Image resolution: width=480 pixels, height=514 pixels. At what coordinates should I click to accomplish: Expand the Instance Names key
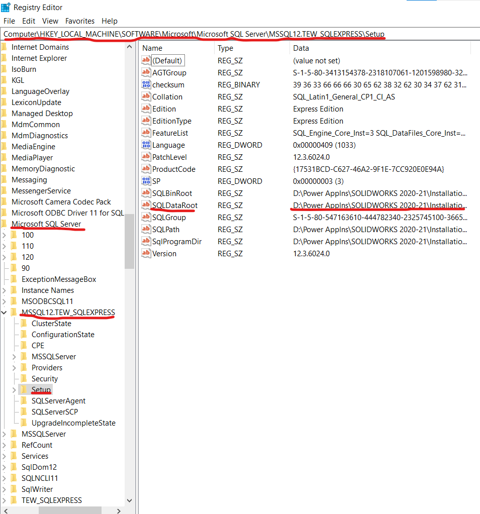click(4, 290)
